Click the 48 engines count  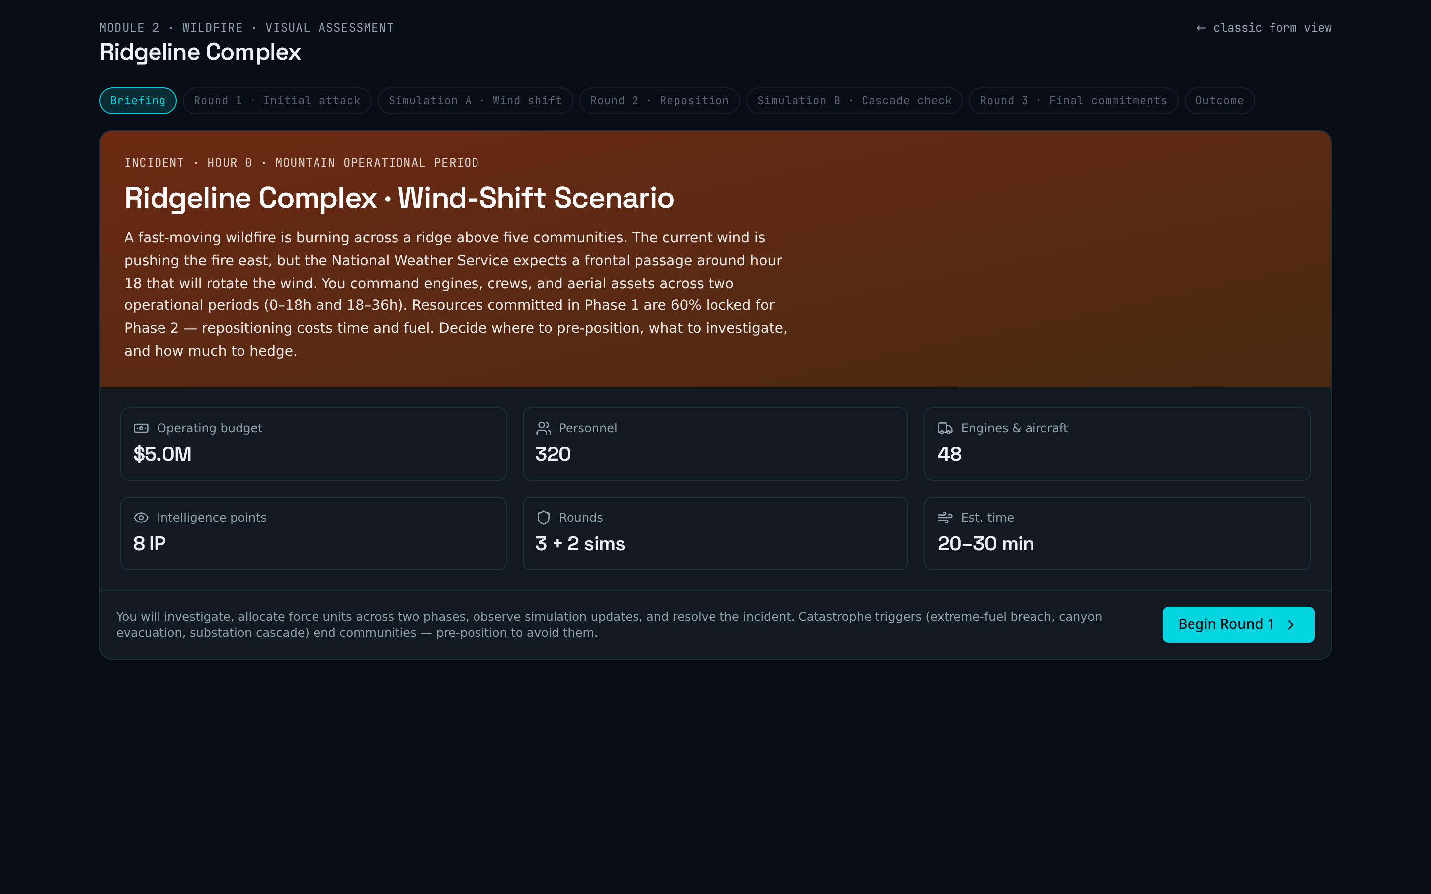(x=950, y=454)
